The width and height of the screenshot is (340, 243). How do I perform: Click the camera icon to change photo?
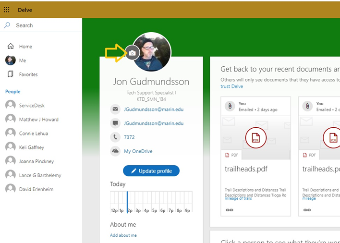[x=133, y=53]
